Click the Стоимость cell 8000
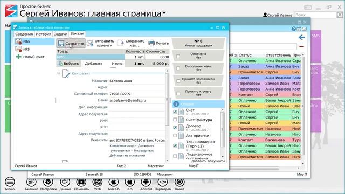 click(157, 57)
